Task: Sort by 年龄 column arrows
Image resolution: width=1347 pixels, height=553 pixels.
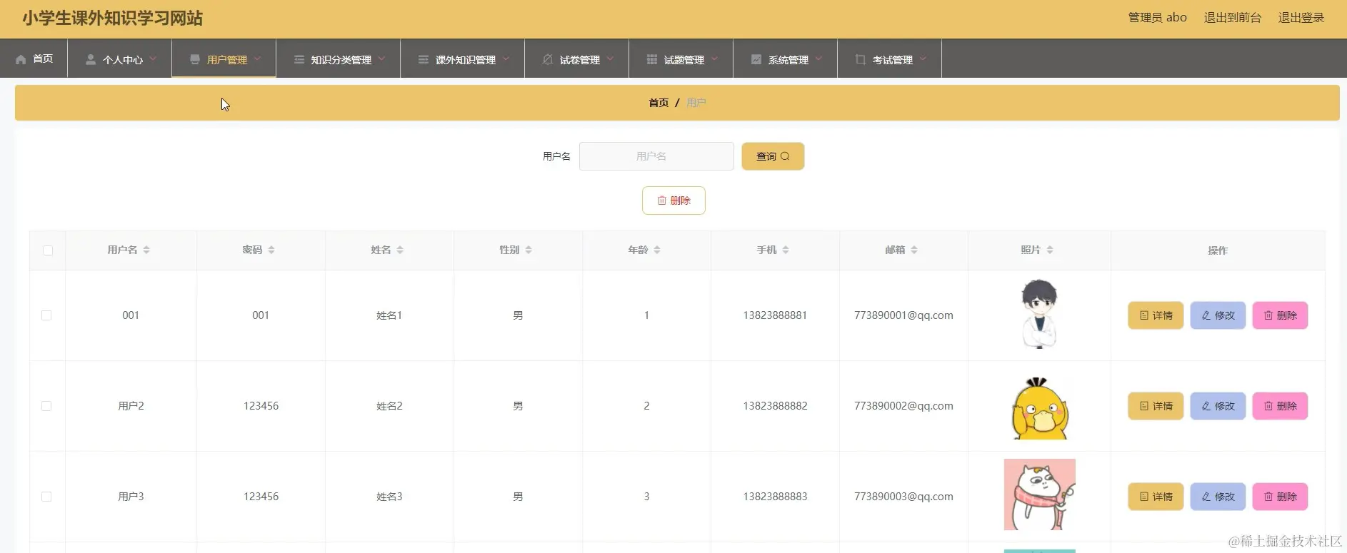Action: [x=657, y=250]
